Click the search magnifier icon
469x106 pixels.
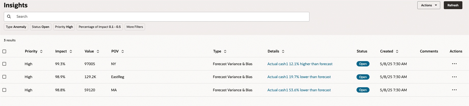coord(9,16)
